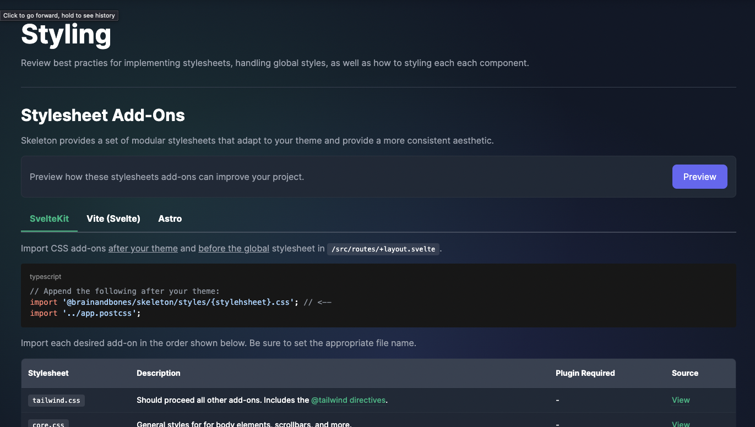Click the 'after your theme' underlined link
The image size is (755, 427).
point(143,248)
